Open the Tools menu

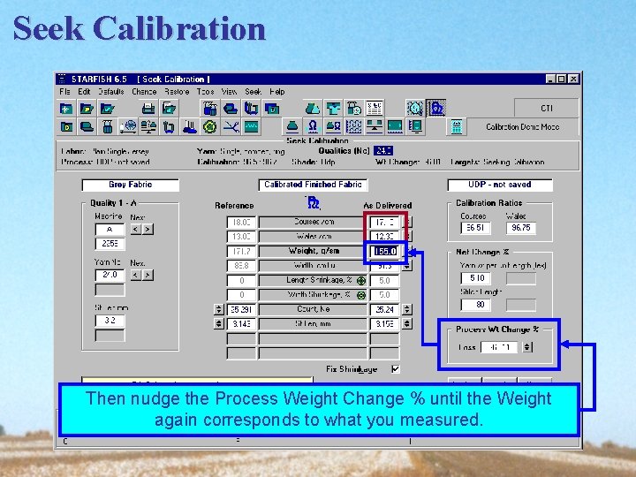pos(205,92)
